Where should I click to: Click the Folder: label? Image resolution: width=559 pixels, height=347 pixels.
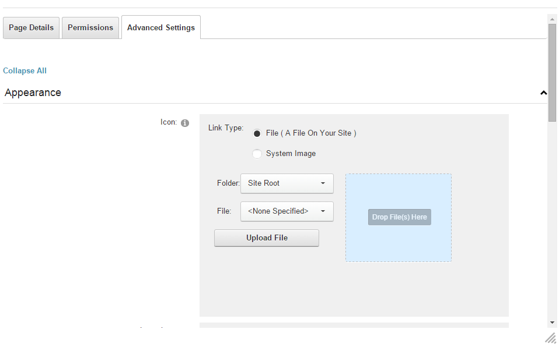(228, 183)
